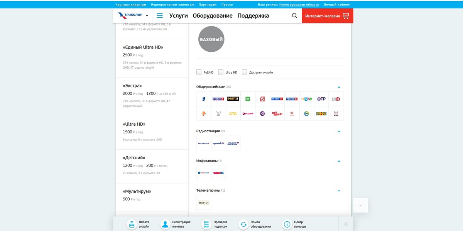Open the Вести FM radio logo
The image size is (463, 231).
point(204,143)
